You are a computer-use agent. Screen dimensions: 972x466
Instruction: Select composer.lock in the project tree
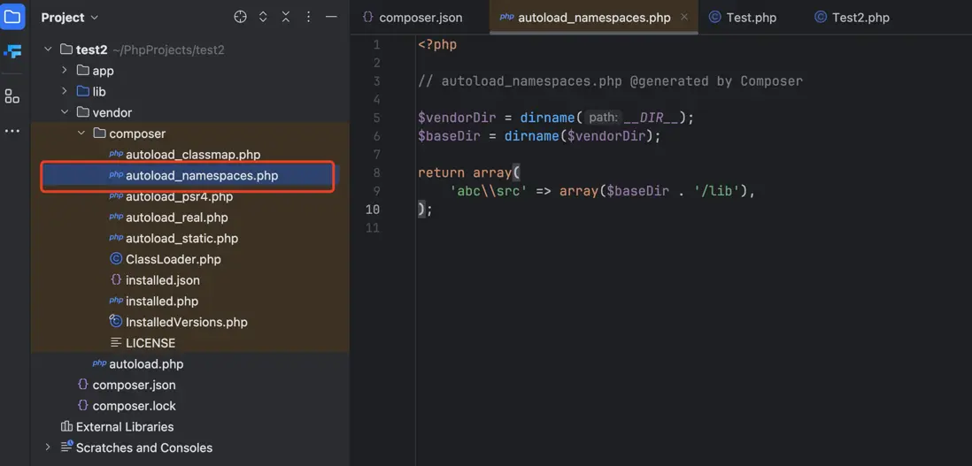pos(134,406)
